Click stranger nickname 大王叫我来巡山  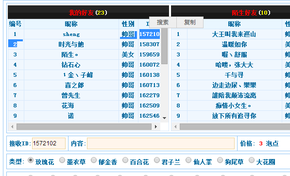[234, 34]
